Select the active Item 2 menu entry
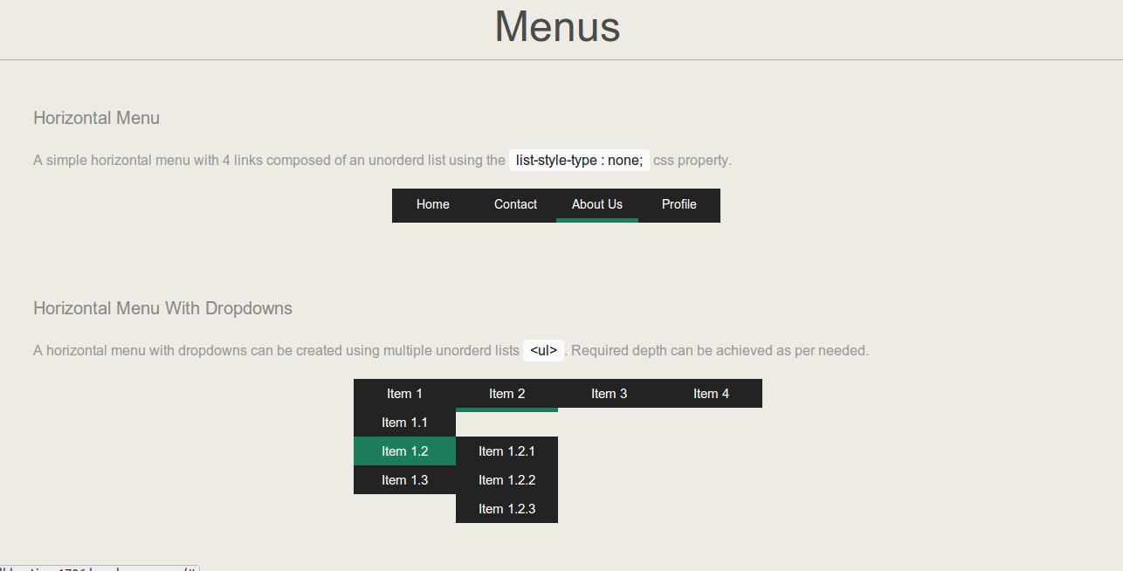The width and height of the screenshot is (1123, 571). (x=506, y=394)
